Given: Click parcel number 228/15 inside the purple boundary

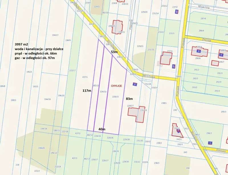Looking at the screenshot, I should 115,97.
